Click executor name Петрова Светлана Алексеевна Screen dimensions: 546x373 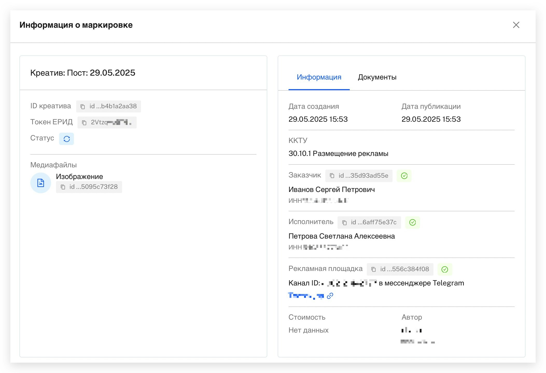point(341,236)
